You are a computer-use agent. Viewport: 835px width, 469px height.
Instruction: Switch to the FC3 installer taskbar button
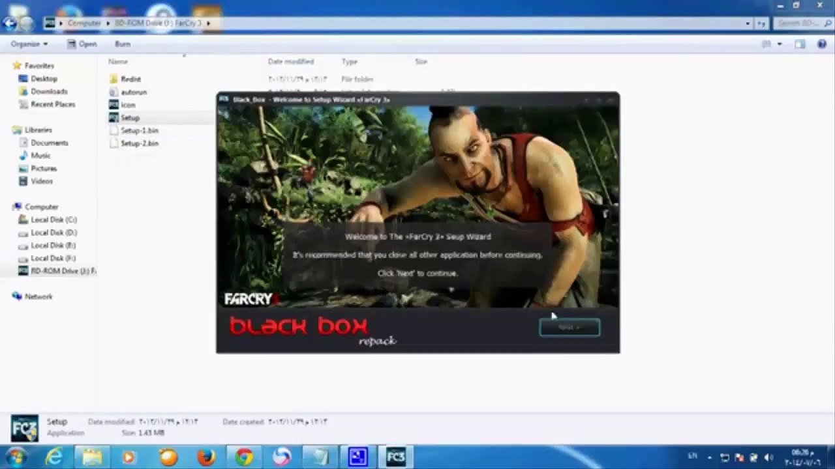click(395, 457)
